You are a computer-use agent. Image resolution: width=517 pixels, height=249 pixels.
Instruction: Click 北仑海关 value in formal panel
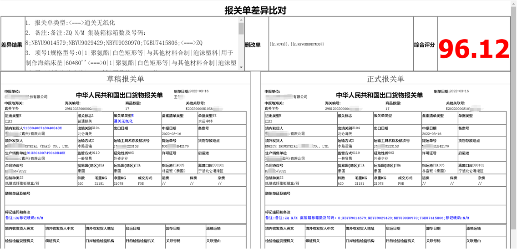click(x=345, y=133)
